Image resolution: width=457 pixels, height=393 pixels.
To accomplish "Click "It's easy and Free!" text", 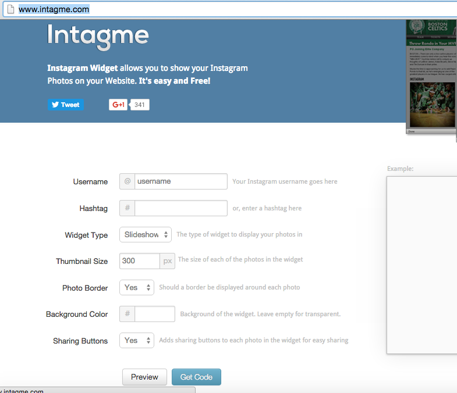I will (174, 81).
